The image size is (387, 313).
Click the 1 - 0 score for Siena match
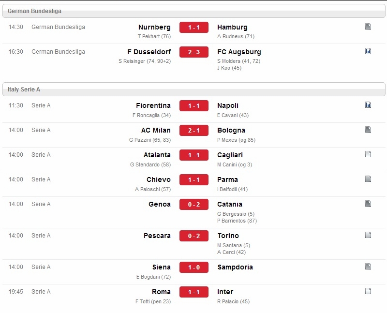(194, 268)
